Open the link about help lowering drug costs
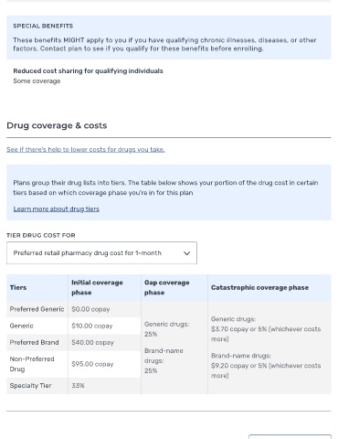 coord(86,149)
